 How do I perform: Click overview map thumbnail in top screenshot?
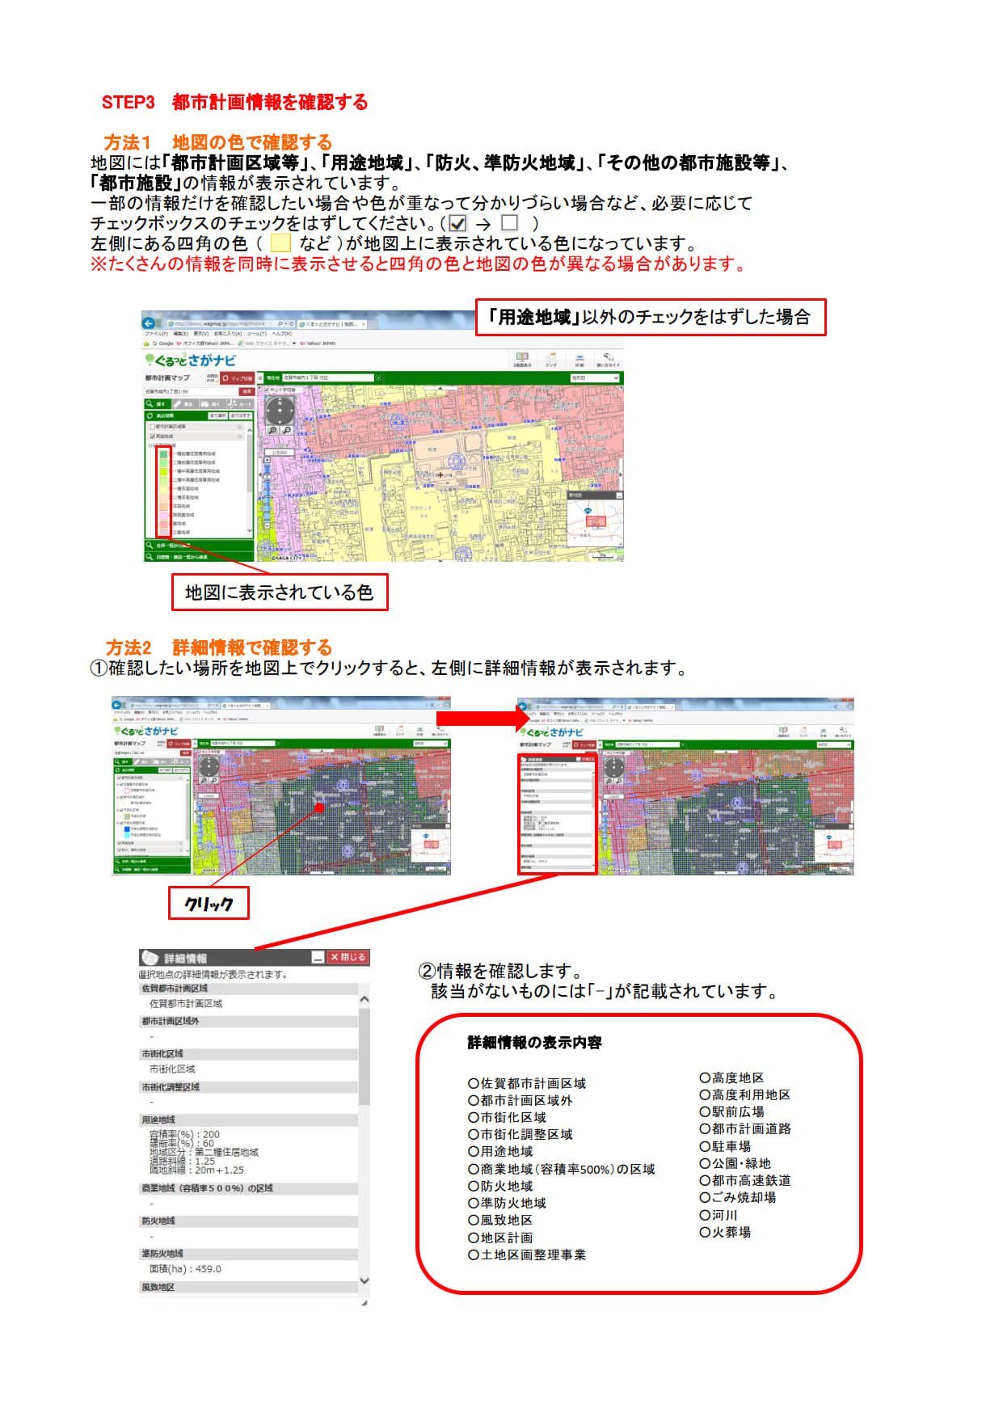tap(595, 523)
